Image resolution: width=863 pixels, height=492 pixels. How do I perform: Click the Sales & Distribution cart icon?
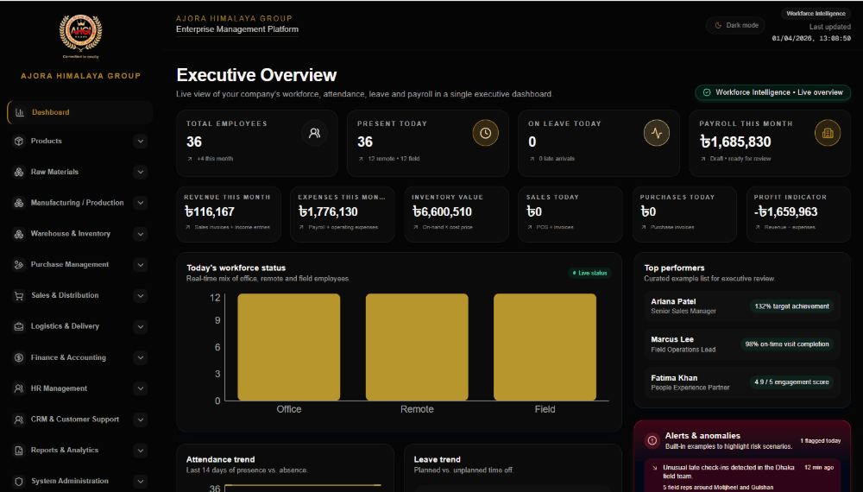[x=19, y=295]
